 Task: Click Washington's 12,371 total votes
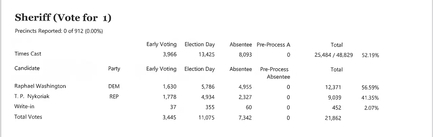[333, 88]
